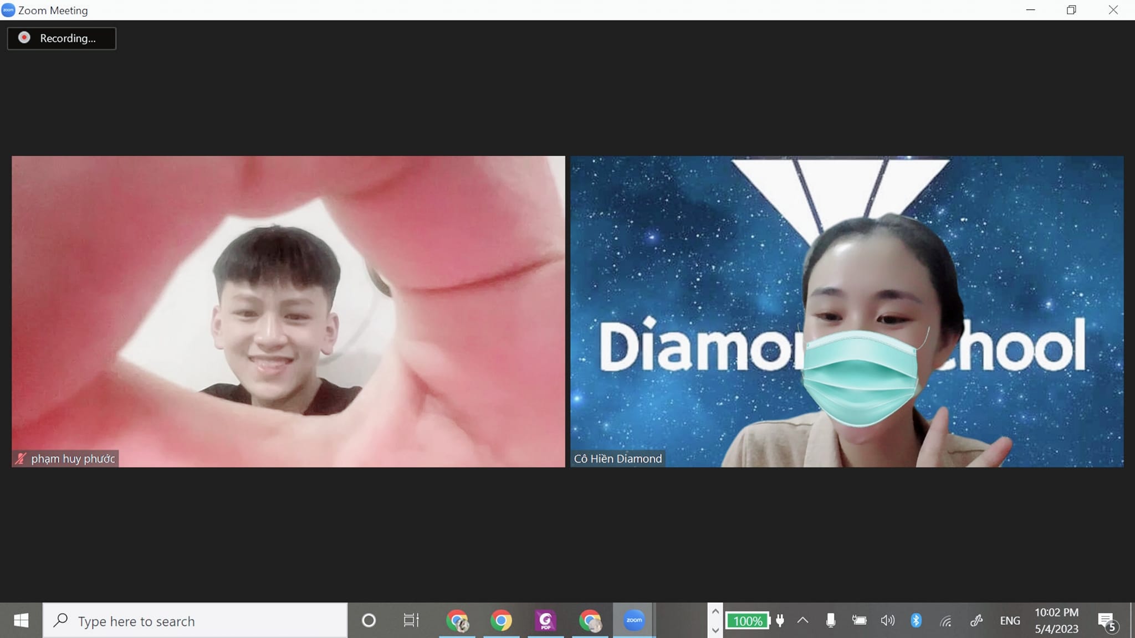Click the taskbar toolbar down arrow
This screenshot has height=638, width=1135.
[x=715, y=630]
